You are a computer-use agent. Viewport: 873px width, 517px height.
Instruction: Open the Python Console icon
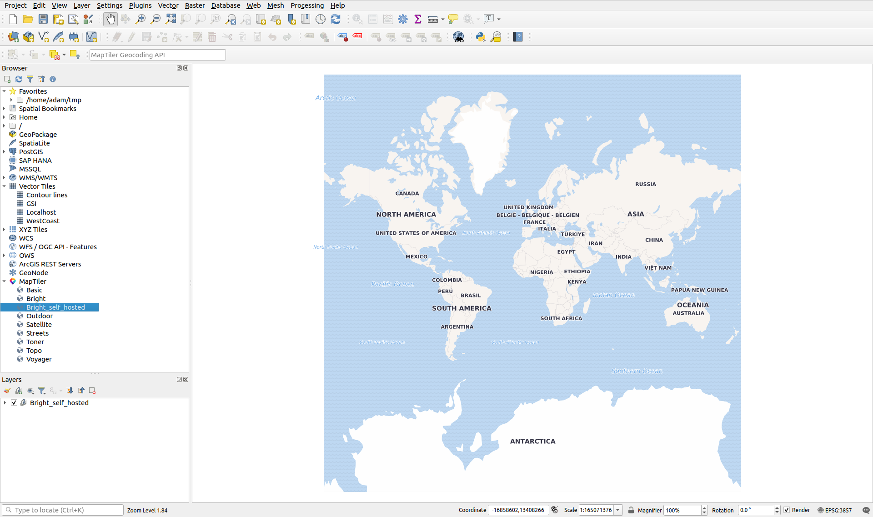pos(481,37)
